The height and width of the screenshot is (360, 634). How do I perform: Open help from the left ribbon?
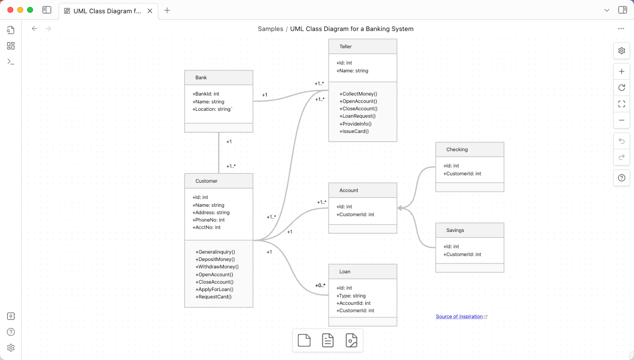[11, 332]
